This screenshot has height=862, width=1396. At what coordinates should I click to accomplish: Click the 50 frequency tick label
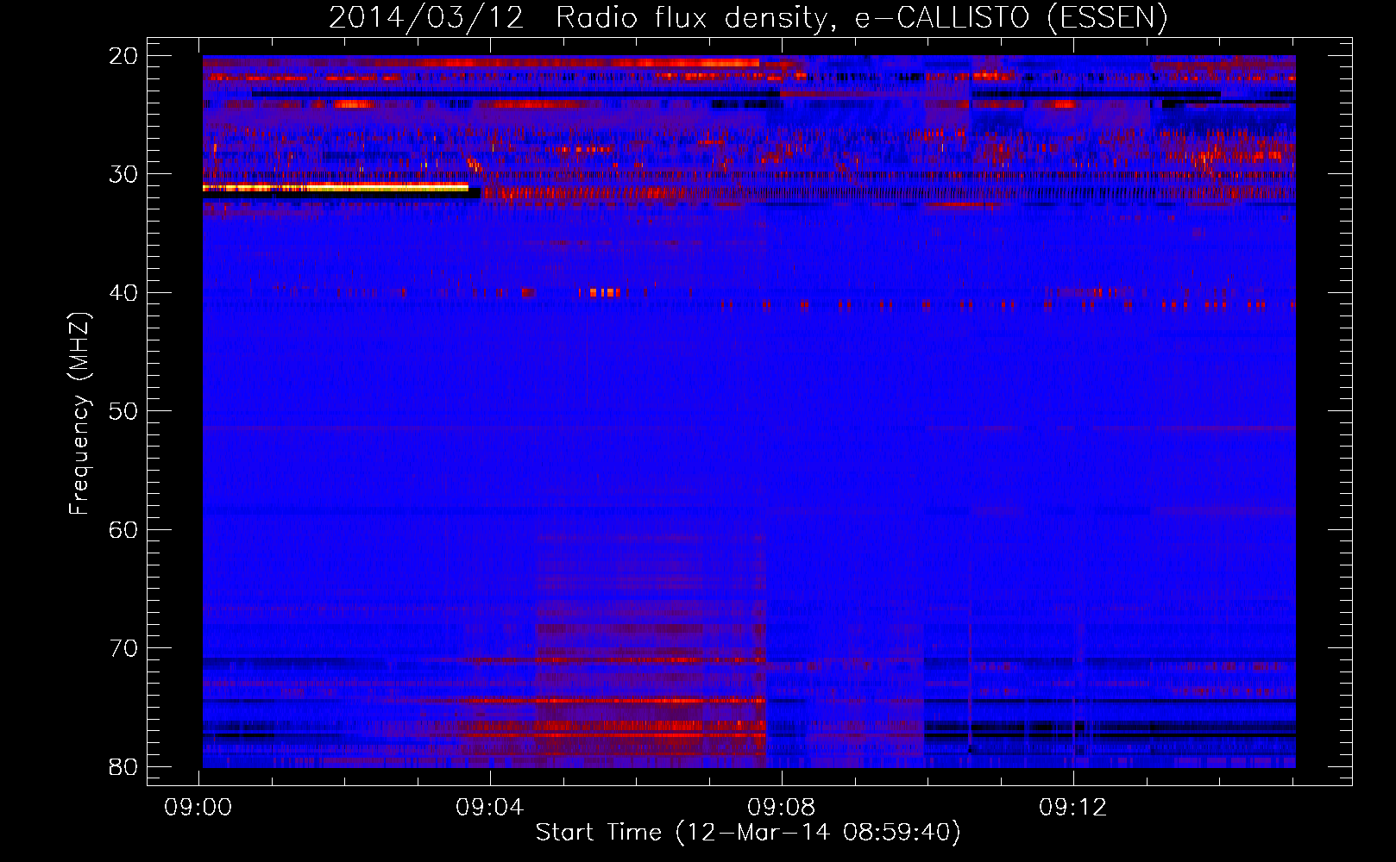click(x=124, y=411)
